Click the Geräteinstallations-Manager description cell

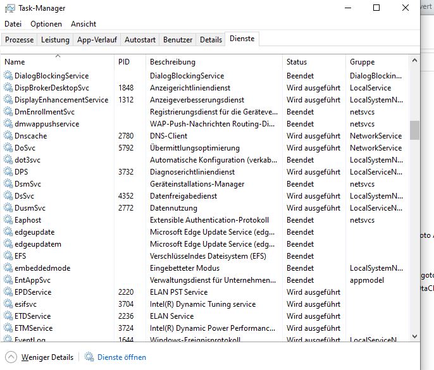tap(197, 184)
